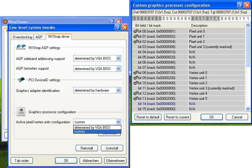Uncheck bit 12 Vertex unit 4
Image resolution: width=252 pixels, height=168 pixels.
pyautogui.click(x=136, y=93)
